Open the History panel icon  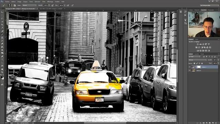pyautogui.click(x=185, y=12)
